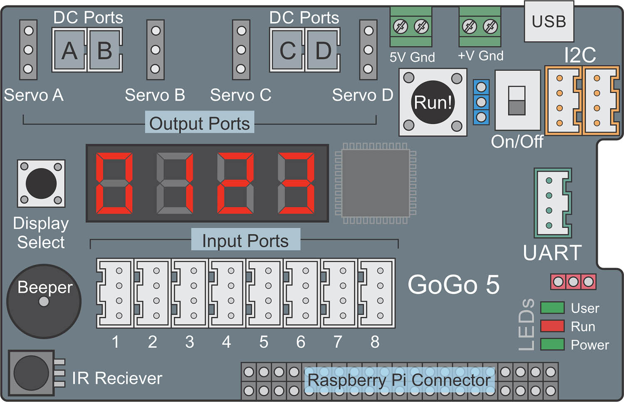
Task: Select input port 1 connector
Action: [115, 293]
